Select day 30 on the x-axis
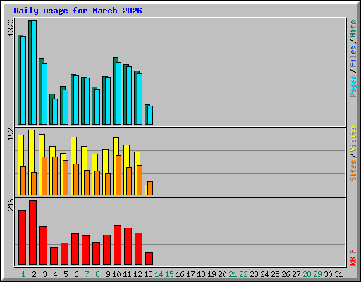Screen dimensions: 361x282 tap(328, 274)
